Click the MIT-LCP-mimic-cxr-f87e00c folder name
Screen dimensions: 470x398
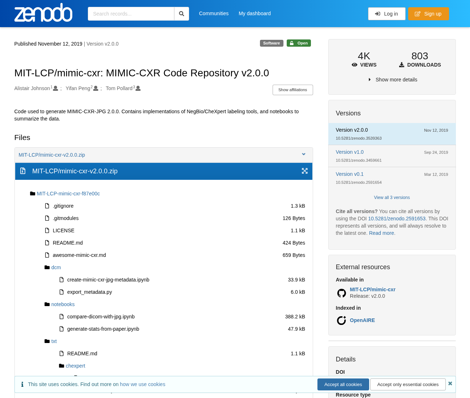pyautogui.click(x=68, y=194)
